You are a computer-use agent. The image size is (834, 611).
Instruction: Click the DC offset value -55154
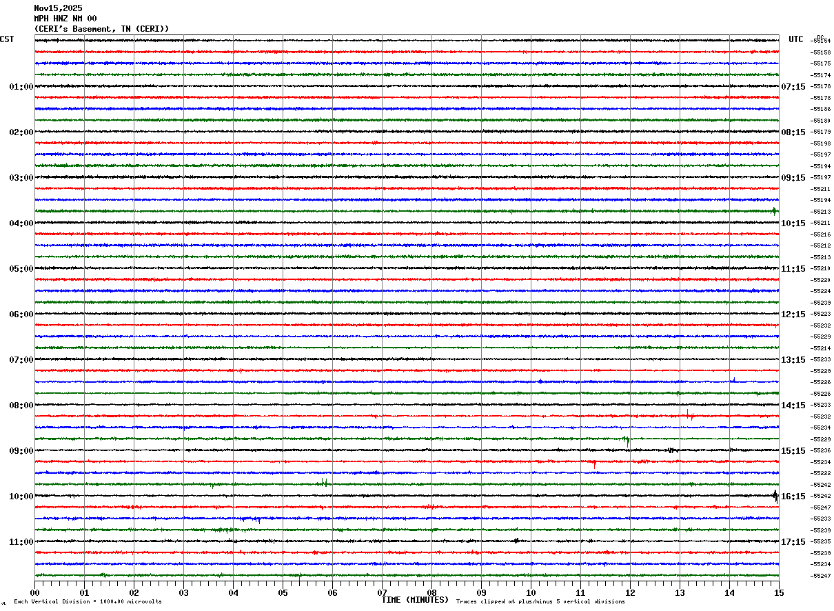pyautogui.click(x=821, y=41)
